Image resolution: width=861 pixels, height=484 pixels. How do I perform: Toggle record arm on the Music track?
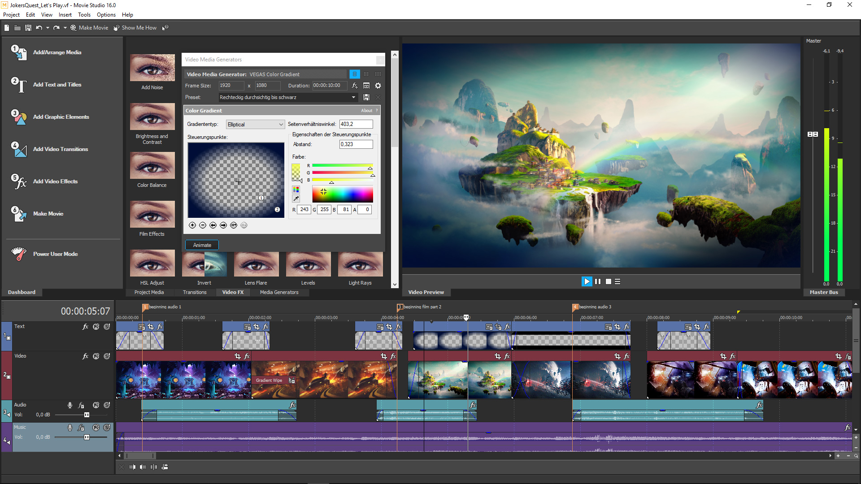pos(70,427)
